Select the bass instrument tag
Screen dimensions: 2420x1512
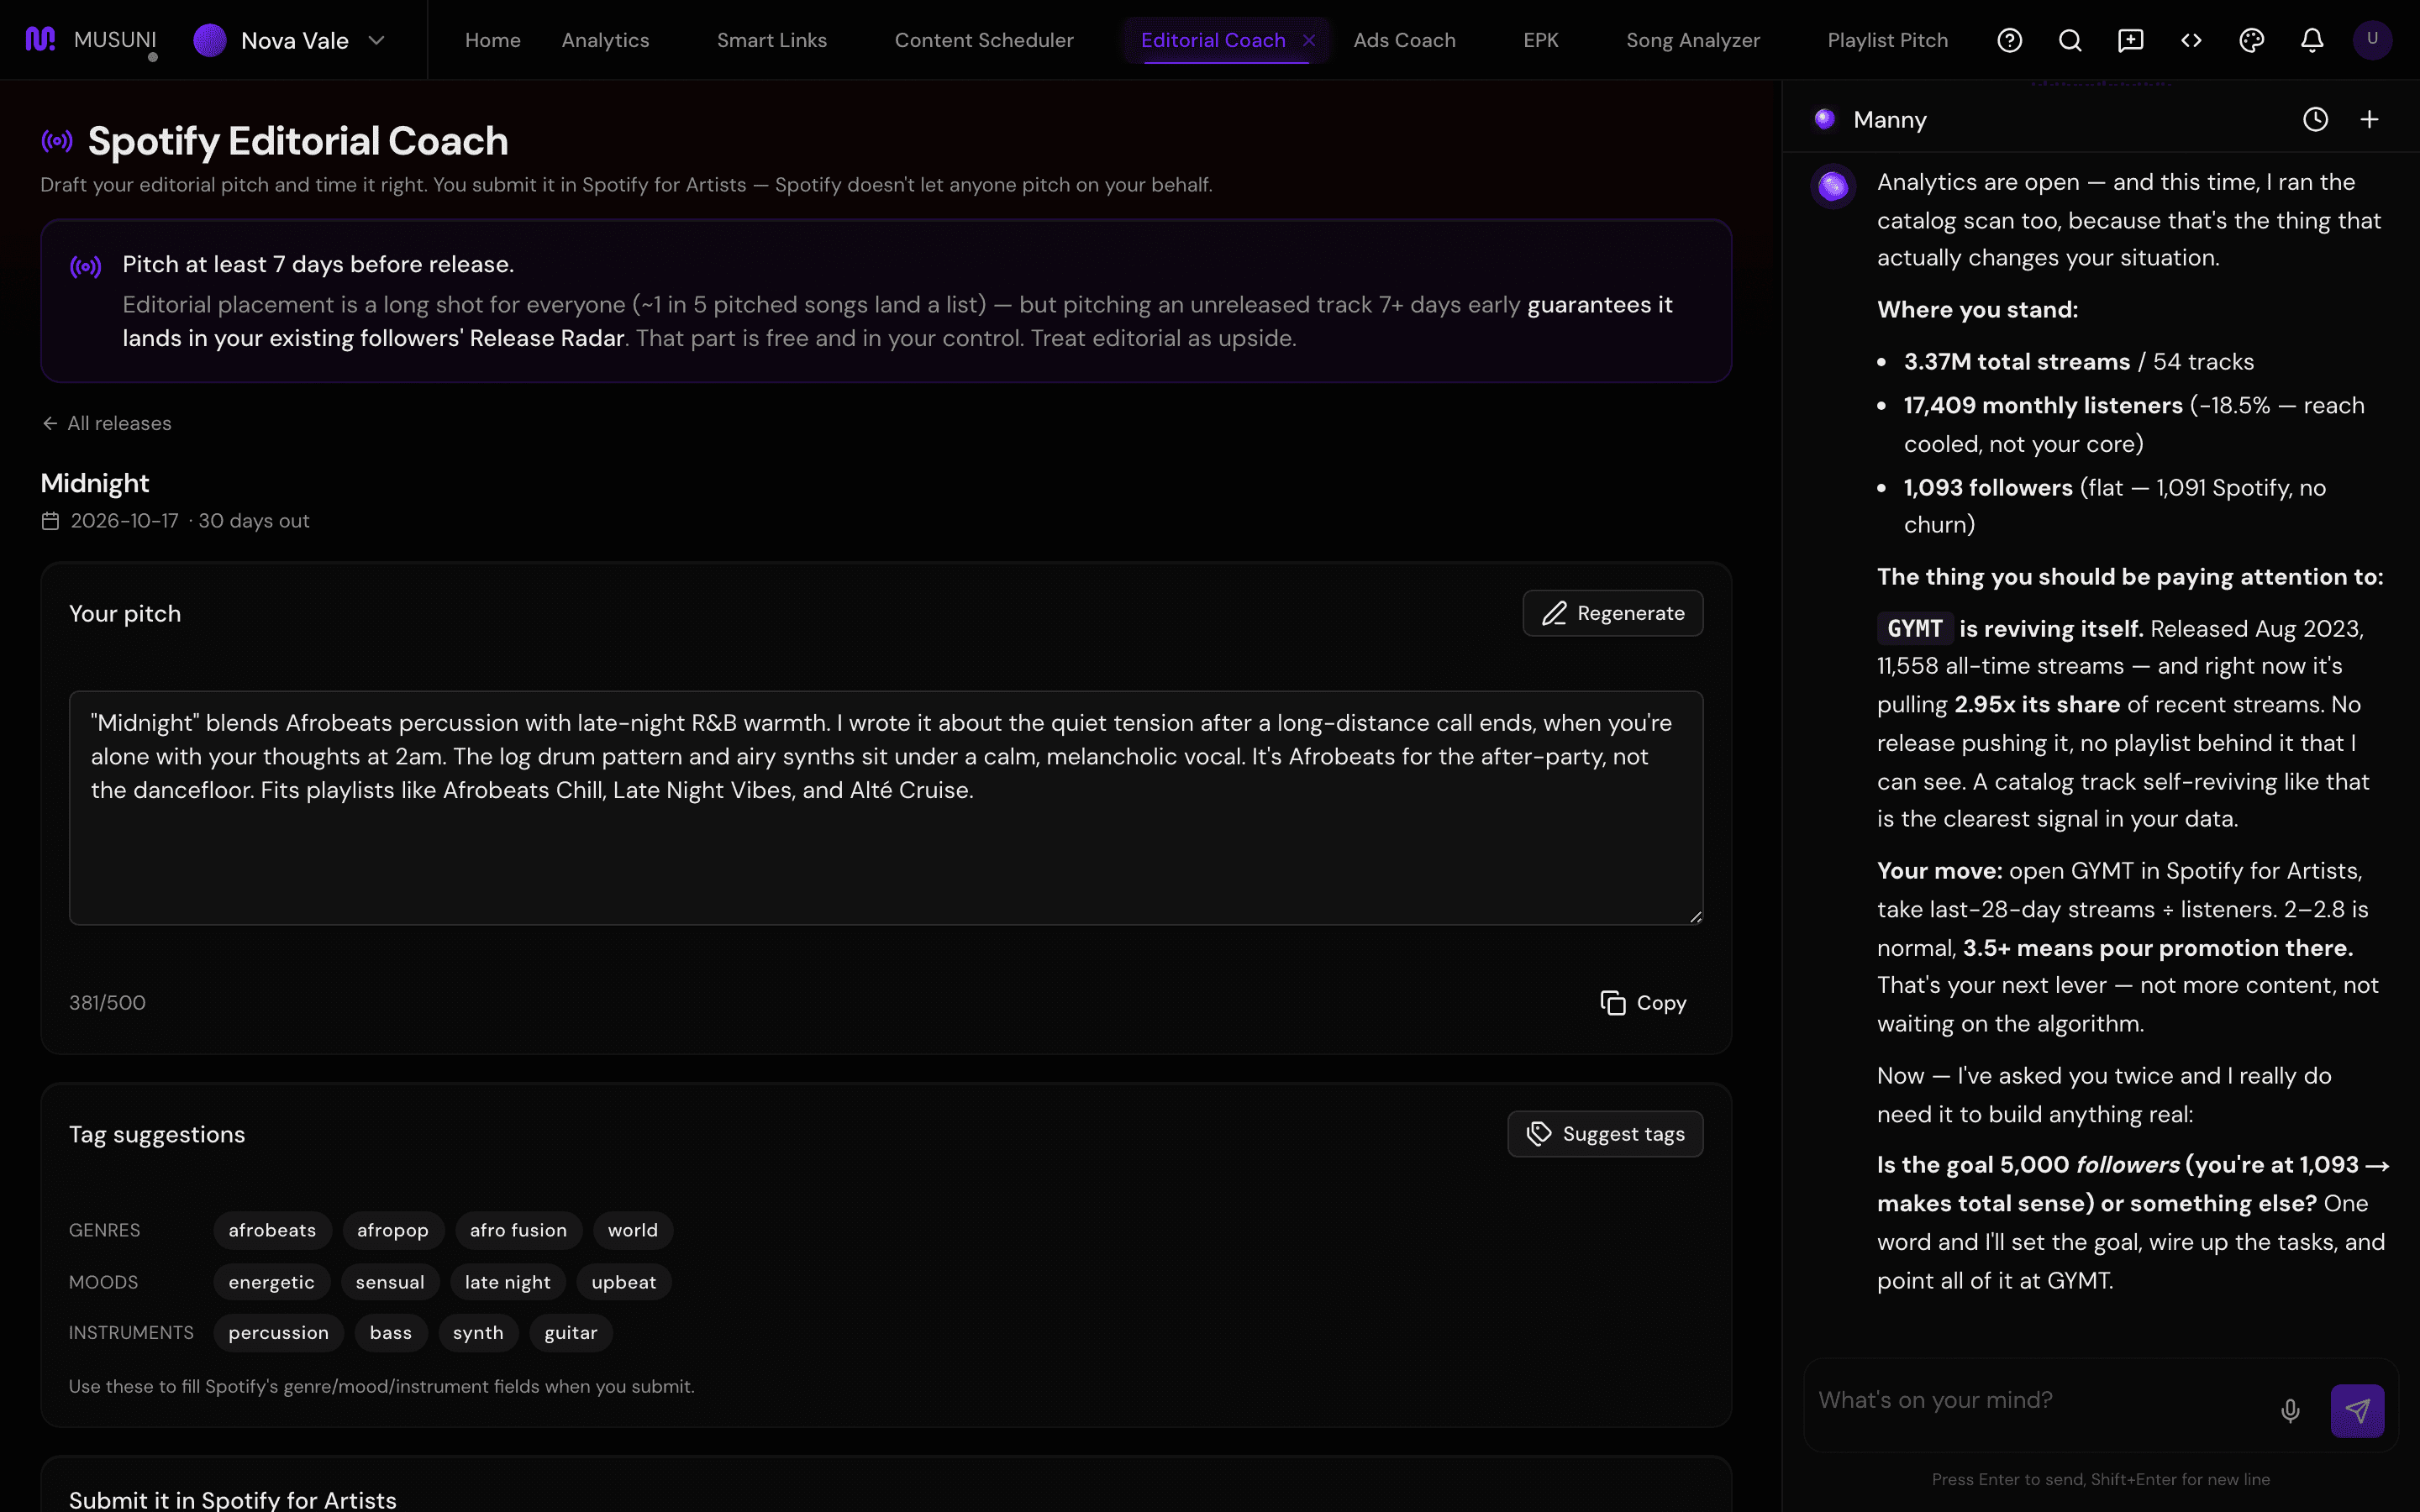pos(391,1333)
